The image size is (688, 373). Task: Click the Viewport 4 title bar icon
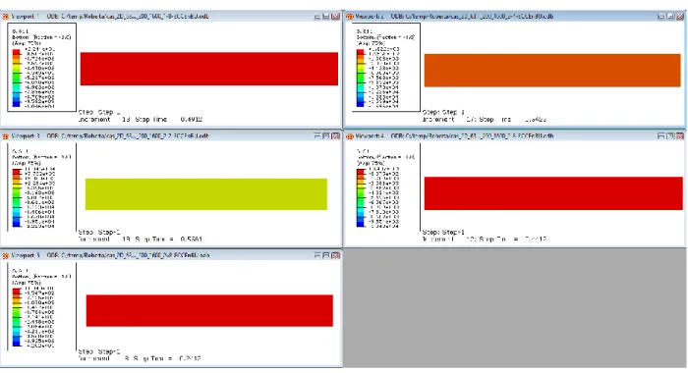pyautogui.click(x=350, y=135)
